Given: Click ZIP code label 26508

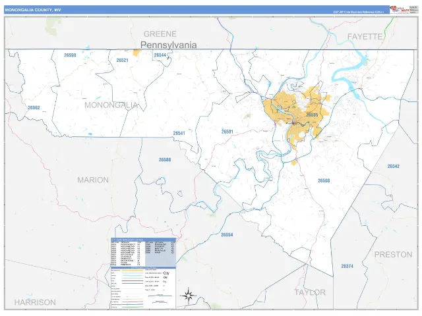Looking at the screenshot, I should point(324,181).
